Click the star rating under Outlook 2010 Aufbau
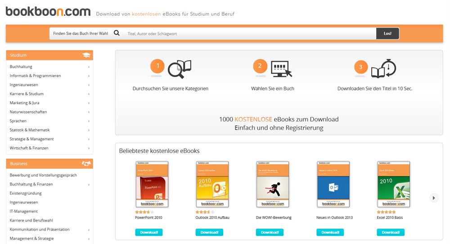The image size is (450, 244). pos(205,212)
